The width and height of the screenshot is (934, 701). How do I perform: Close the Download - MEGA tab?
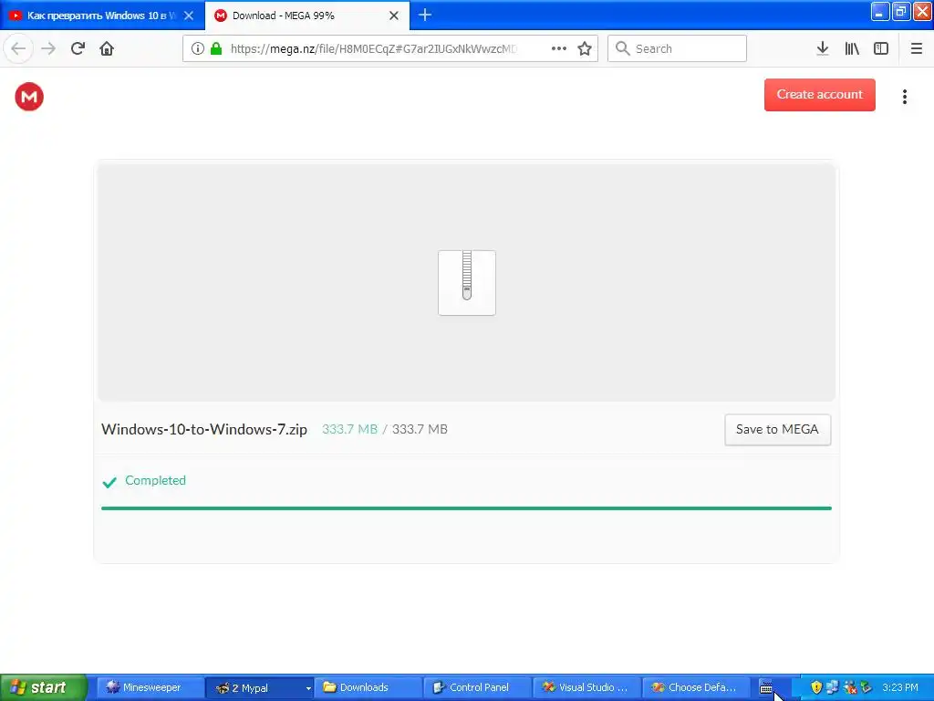pos(394,16)
